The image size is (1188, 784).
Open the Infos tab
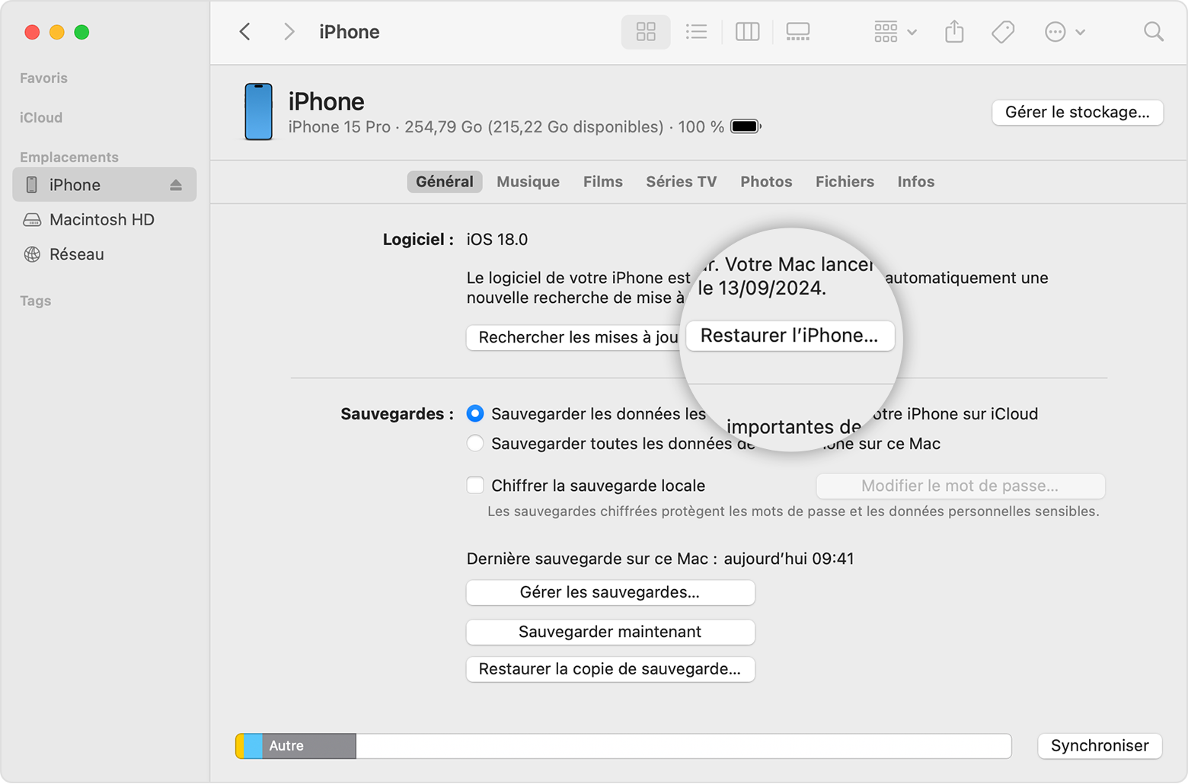coord(915,182)
